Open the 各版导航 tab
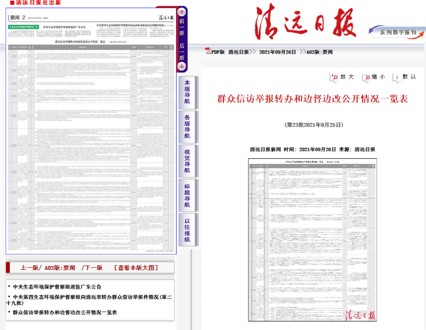The image size is (426, 330). coord(187,127)
